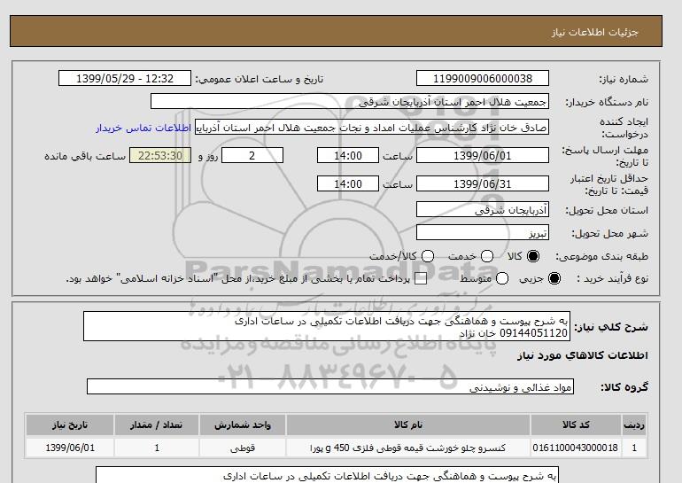Click product code 0161100043000018 cell
This screenshot has width=682, height=483.
point(576,448)
